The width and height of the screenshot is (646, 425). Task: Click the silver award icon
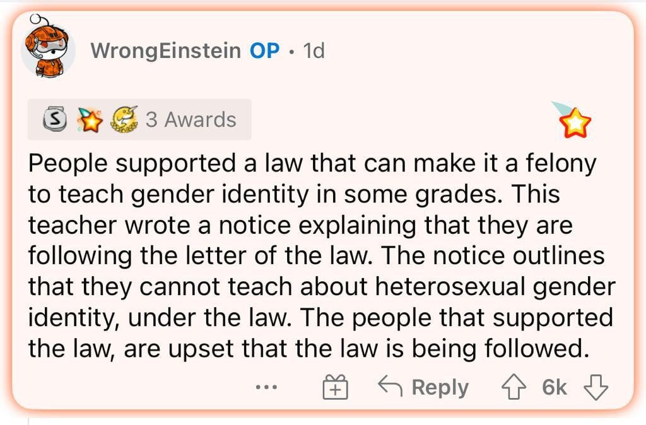pos(54,120)
